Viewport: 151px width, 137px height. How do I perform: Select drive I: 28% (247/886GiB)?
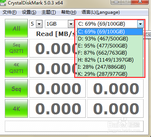[110, 67]
